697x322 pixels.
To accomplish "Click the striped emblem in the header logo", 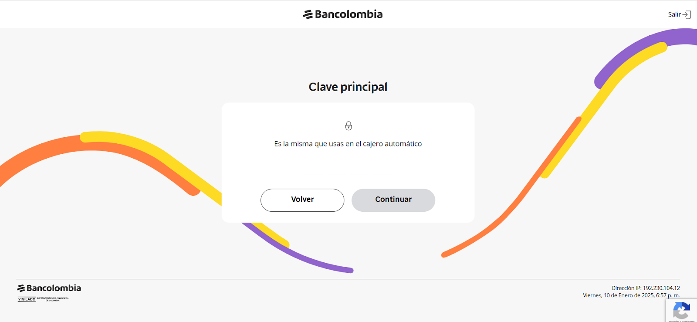I will pos(308,14).
